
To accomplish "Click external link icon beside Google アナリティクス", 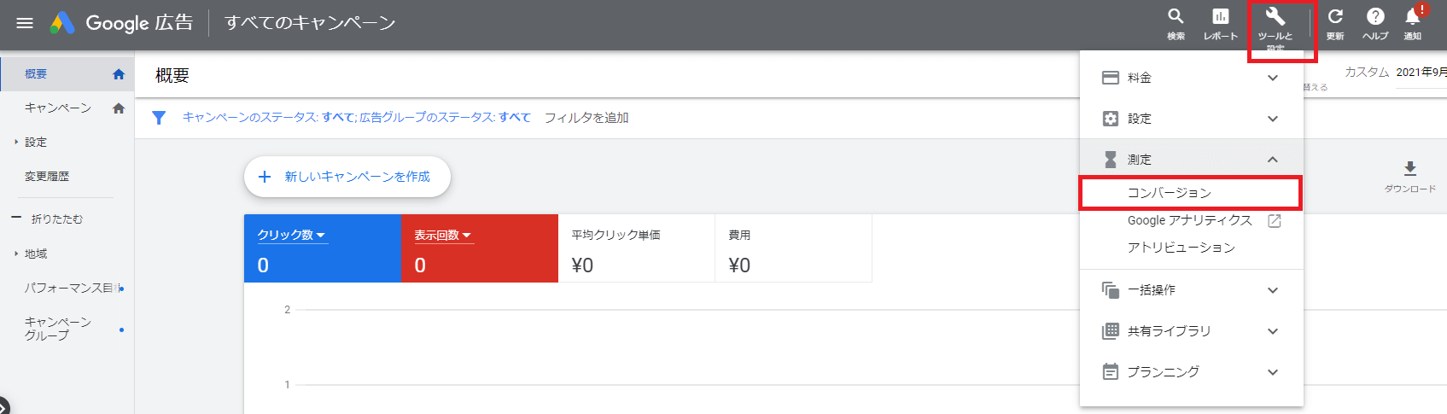I will pos(1275,221).
